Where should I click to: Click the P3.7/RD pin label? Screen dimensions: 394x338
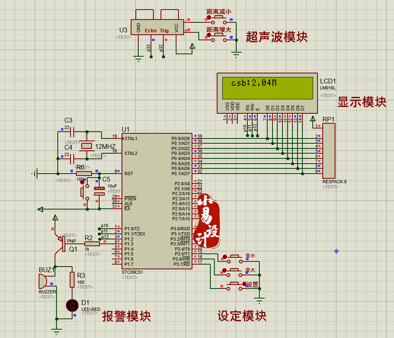182,264
